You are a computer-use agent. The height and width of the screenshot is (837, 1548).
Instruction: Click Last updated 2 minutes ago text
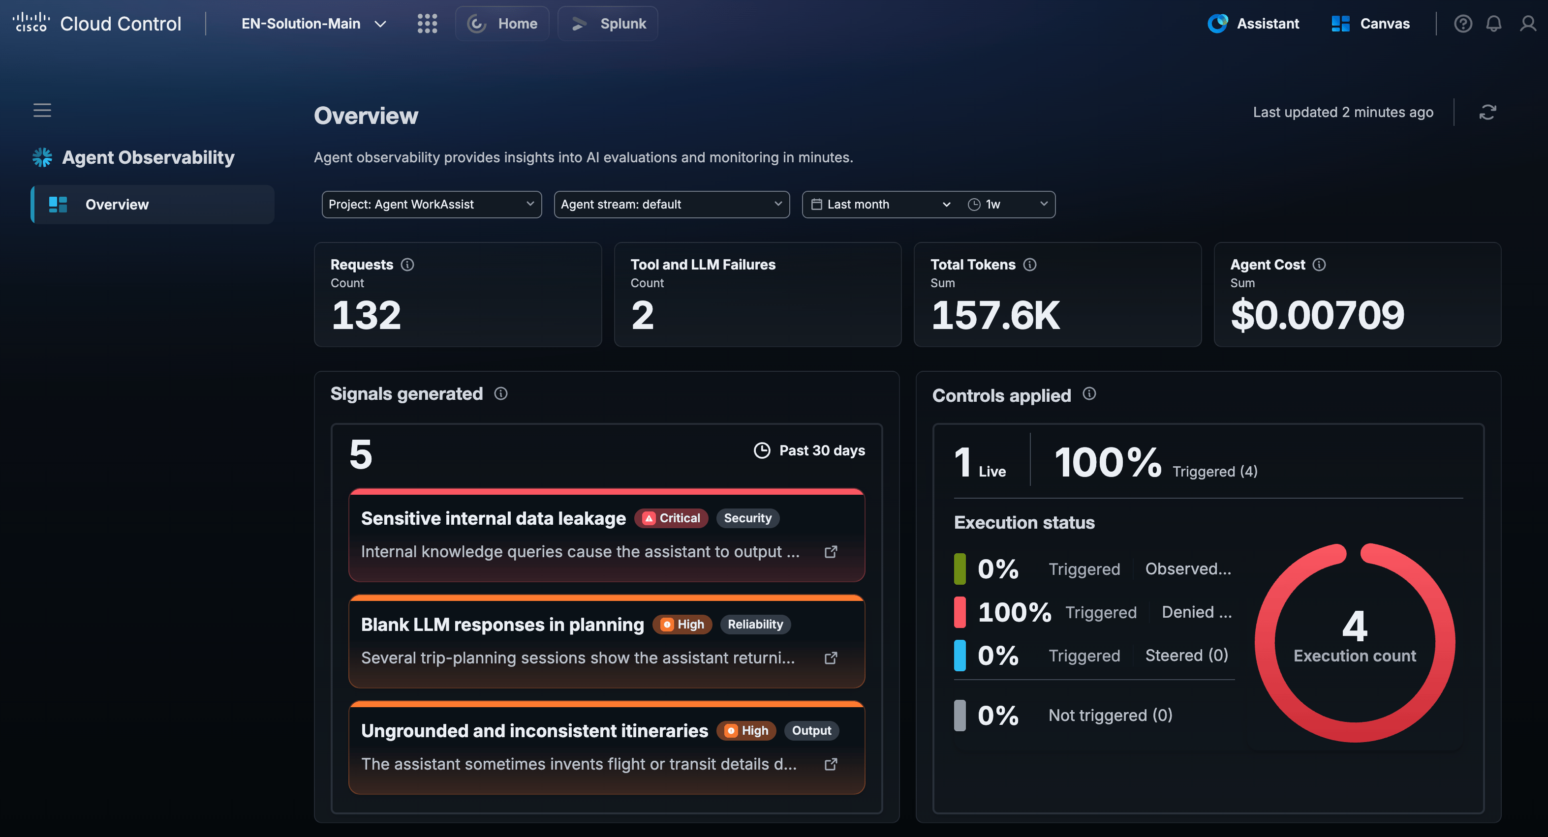coord(1343,112)
